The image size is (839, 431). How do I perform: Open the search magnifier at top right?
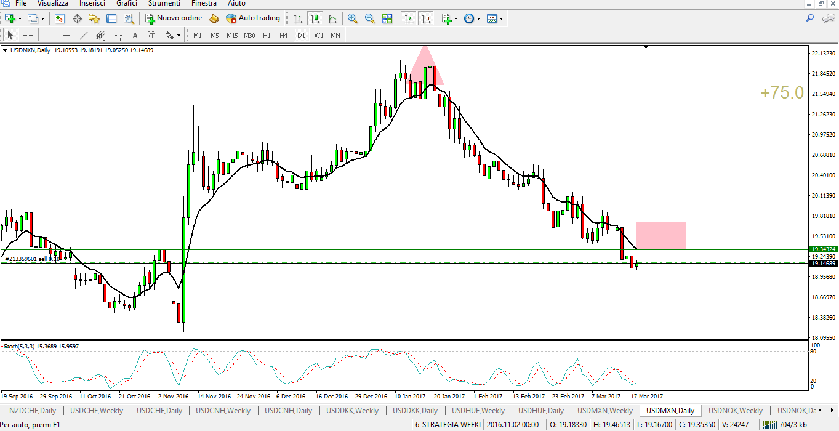point(810,18)
